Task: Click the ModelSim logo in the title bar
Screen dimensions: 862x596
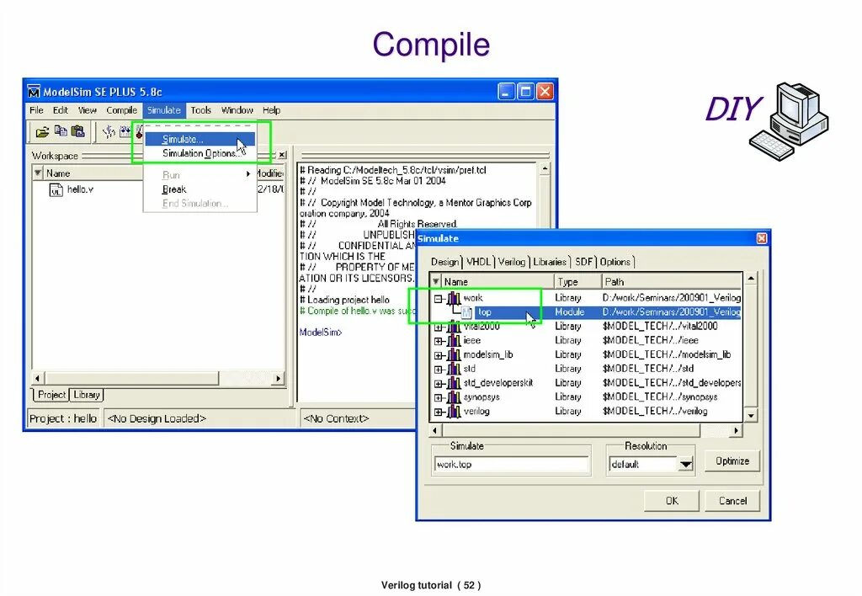Action: coord(34,91)
